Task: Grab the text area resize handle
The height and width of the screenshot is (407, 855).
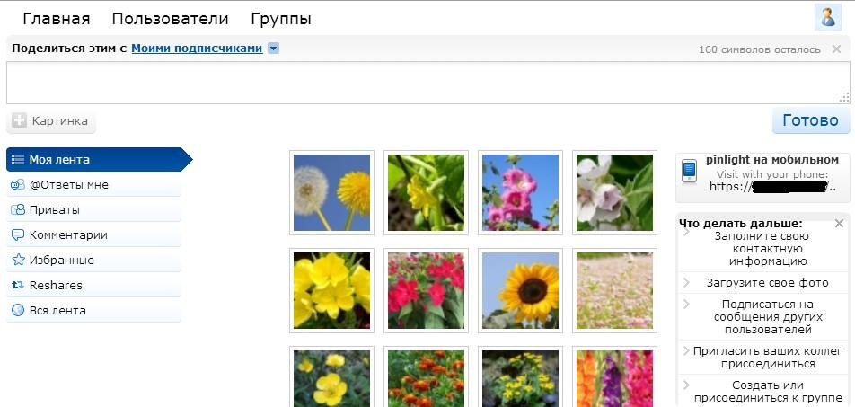Action: point(844,98)
